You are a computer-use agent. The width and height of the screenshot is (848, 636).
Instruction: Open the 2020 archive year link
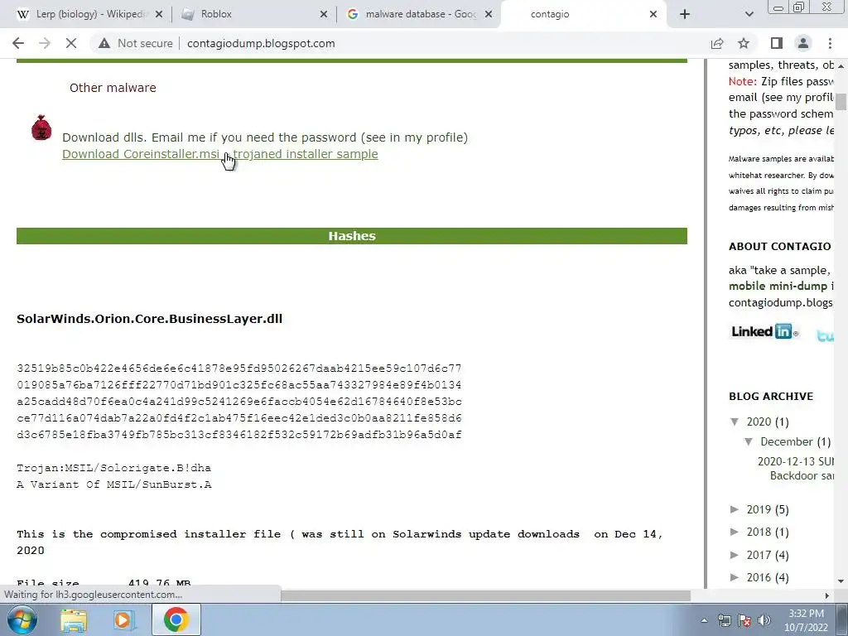point(759,422)
